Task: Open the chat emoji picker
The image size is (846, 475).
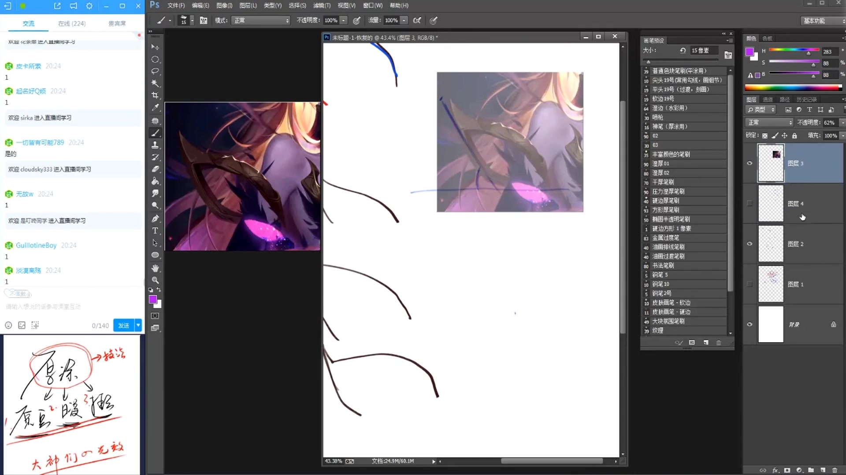Action: pos(8,325)
